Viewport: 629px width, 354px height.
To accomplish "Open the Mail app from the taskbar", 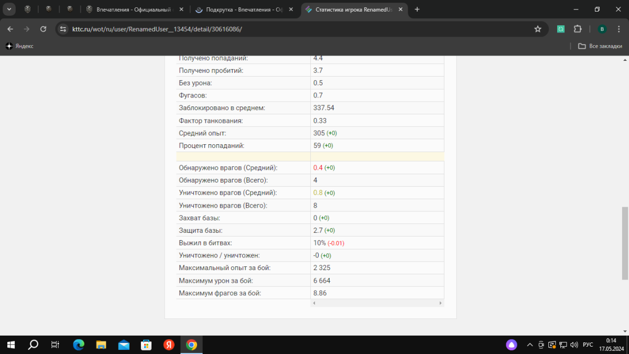I will click(x=124, y=345).
